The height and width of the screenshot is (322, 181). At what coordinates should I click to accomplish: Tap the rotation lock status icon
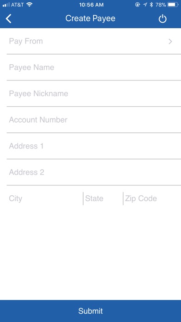pos(138,5)
